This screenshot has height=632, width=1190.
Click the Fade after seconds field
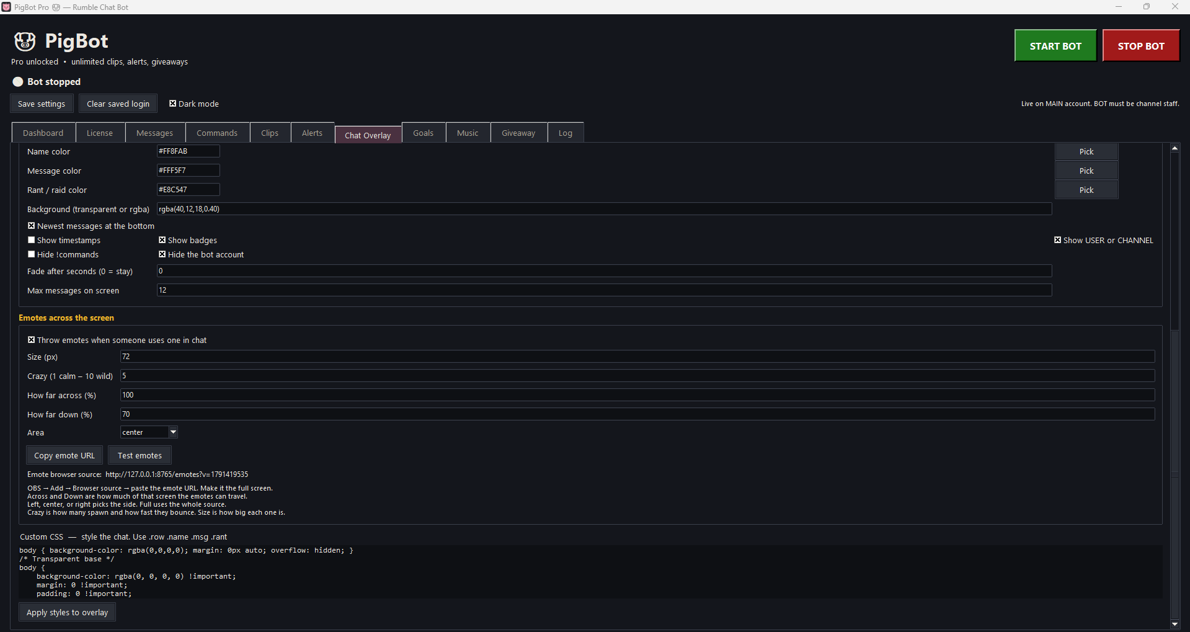click(604, 271)
